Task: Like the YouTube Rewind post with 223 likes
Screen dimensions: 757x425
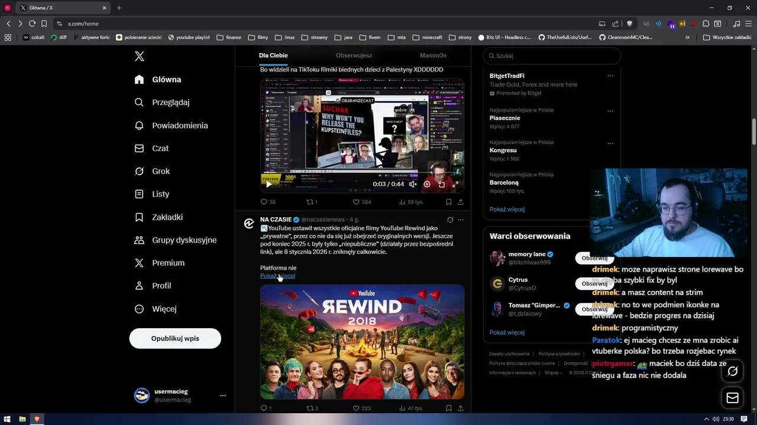Action: 356,408
